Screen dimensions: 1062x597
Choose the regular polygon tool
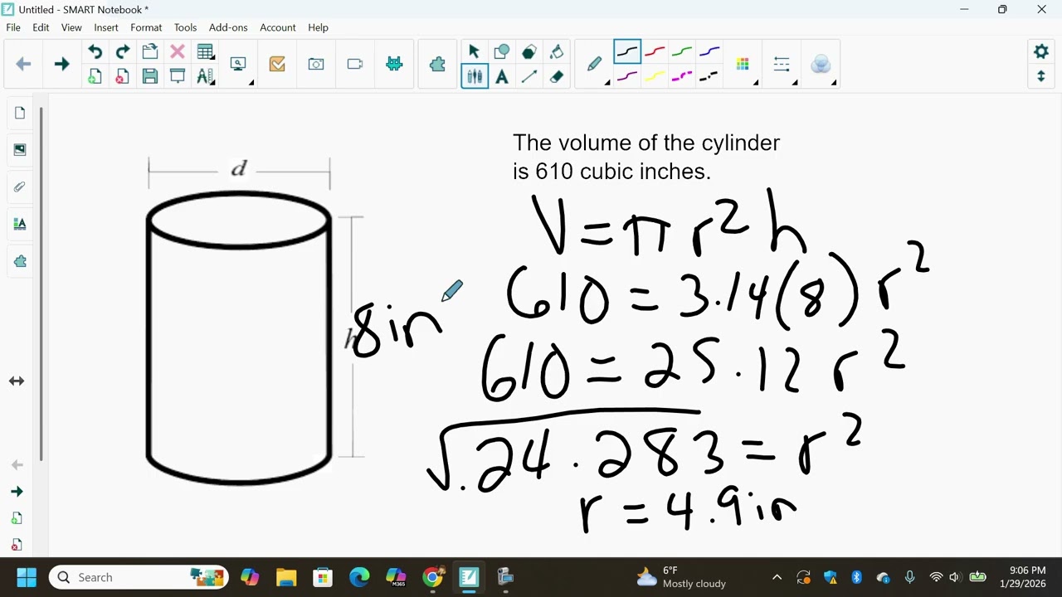point(529,51)
